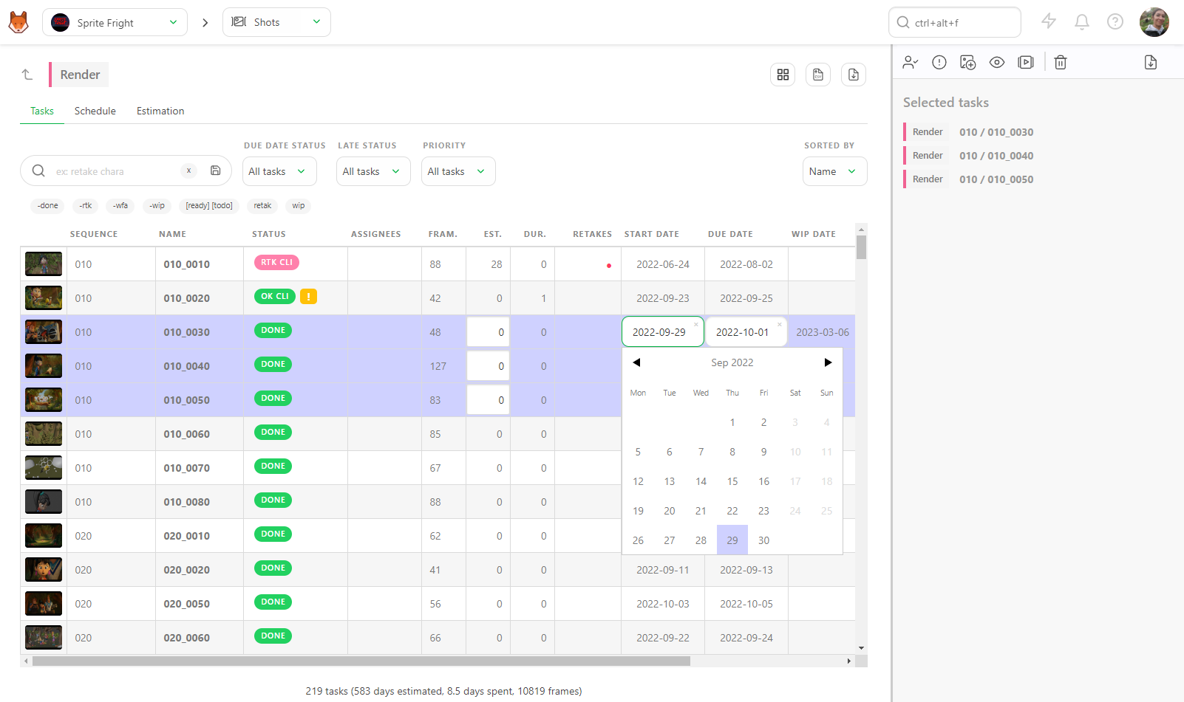Open the Sprite Fright production selector
Image resolution: width=1184 pixels, height=702 pixels.
pos(115,22)
